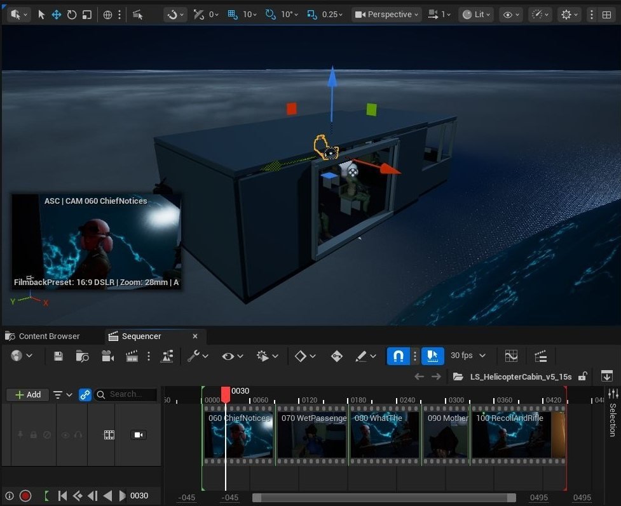Click LS_HelicopterCabin_v5_15s breadcrumb
Screen dimensions: 621x506
pyautogui.click(x=521, y=376)
